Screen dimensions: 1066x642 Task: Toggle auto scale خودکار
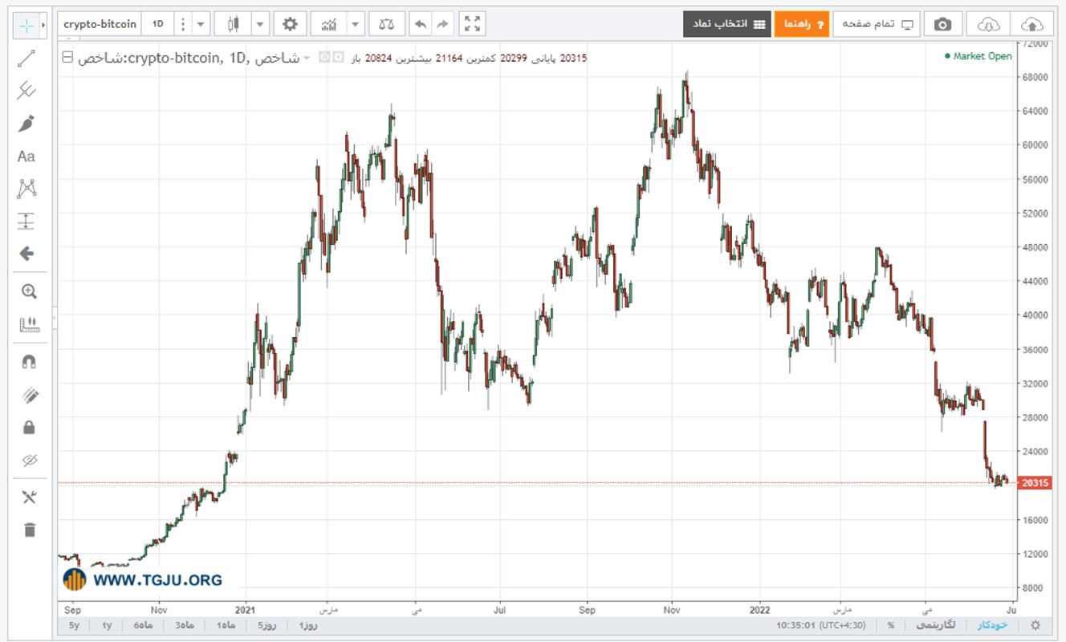pyautogui.click(x=992, y=625)
